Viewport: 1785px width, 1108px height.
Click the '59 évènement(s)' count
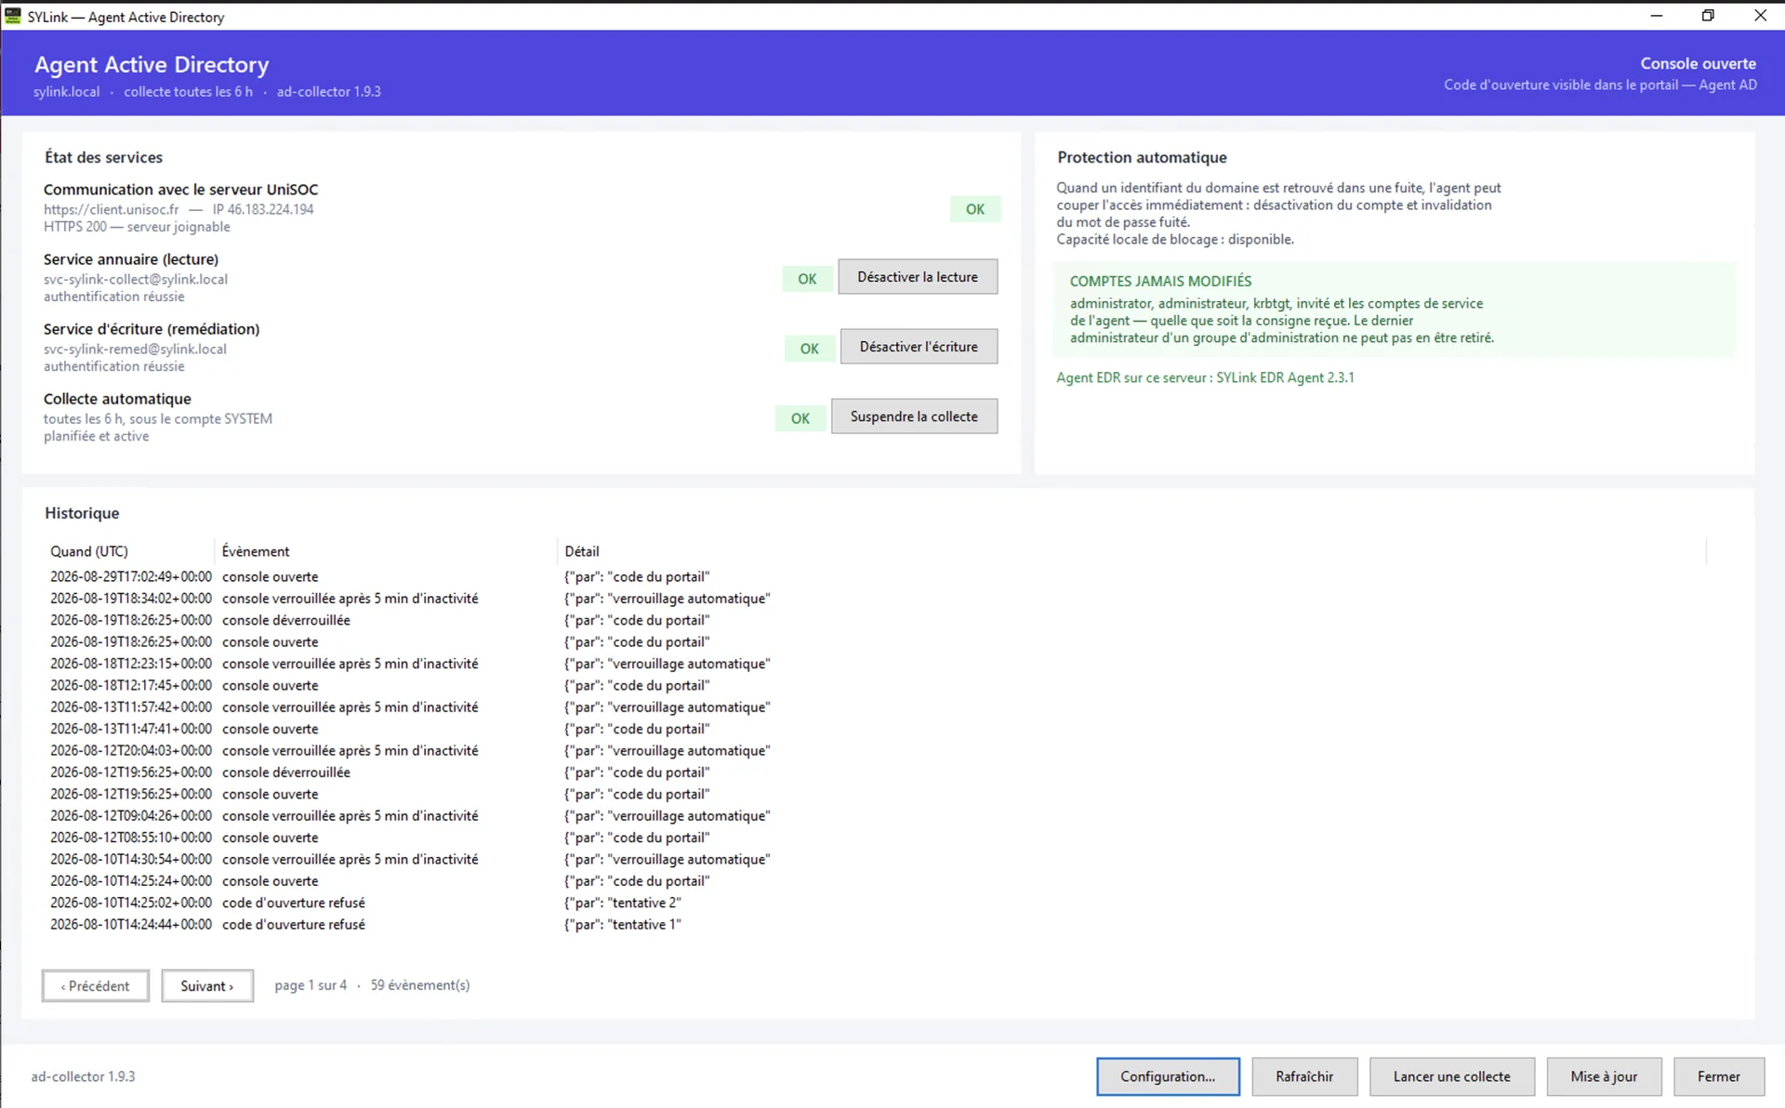(x=420, y=985)
